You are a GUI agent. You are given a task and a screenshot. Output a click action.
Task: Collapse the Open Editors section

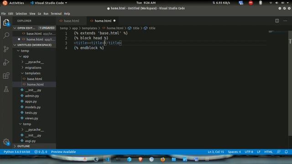[x=15, y=28]
